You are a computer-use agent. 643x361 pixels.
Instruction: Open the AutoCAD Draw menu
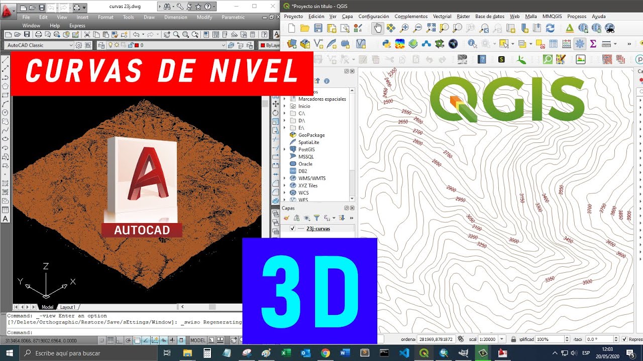(149, 17)
